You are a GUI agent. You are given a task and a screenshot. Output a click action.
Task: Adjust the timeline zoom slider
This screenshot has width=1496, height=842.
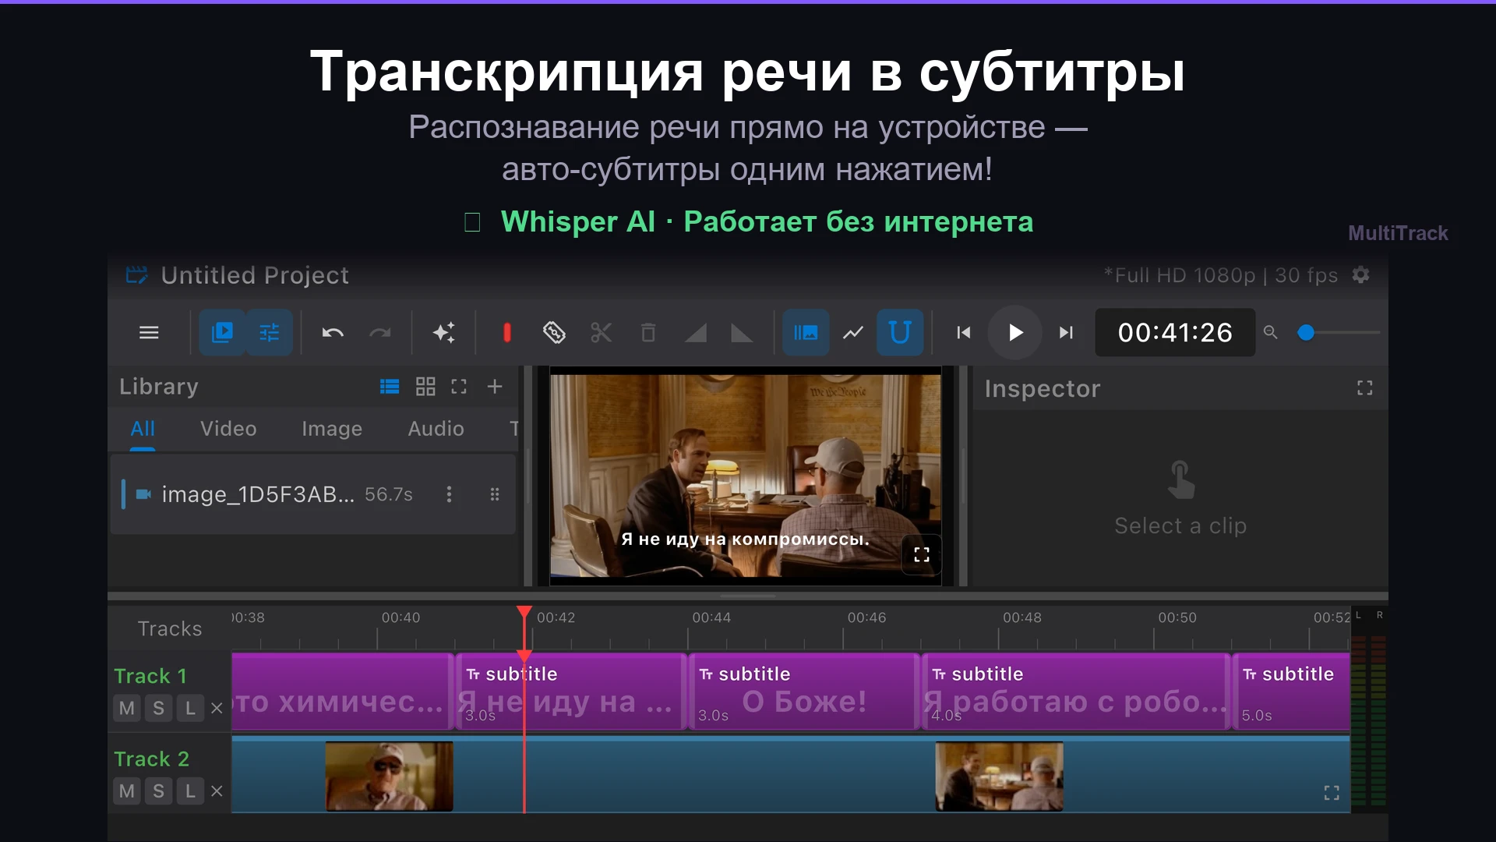coord(1338,333)
